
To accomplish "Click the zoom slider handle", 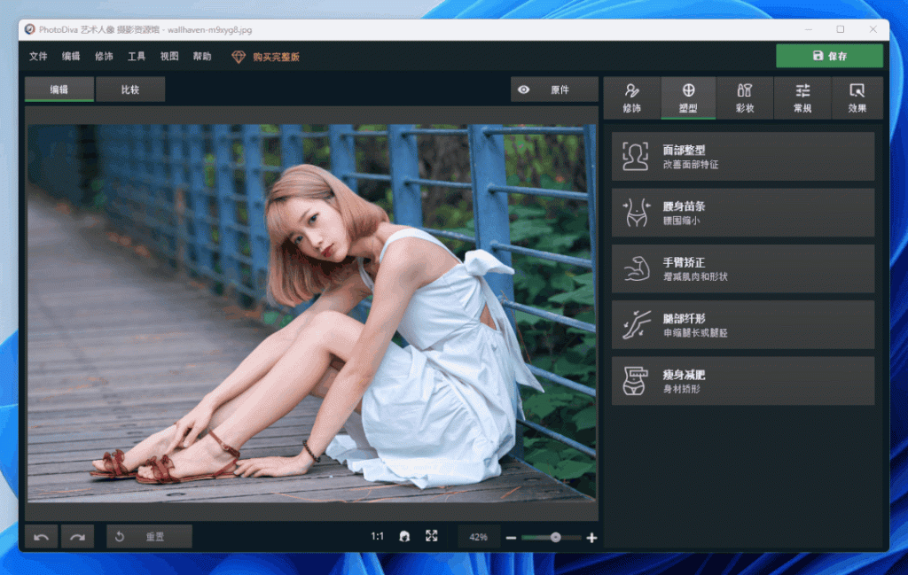I will click(554, 536).
